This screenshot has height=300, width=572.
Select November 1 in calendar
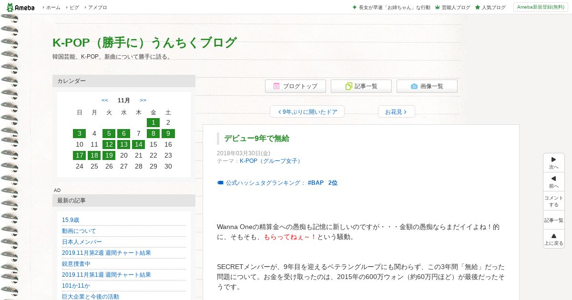coord(153,122)
